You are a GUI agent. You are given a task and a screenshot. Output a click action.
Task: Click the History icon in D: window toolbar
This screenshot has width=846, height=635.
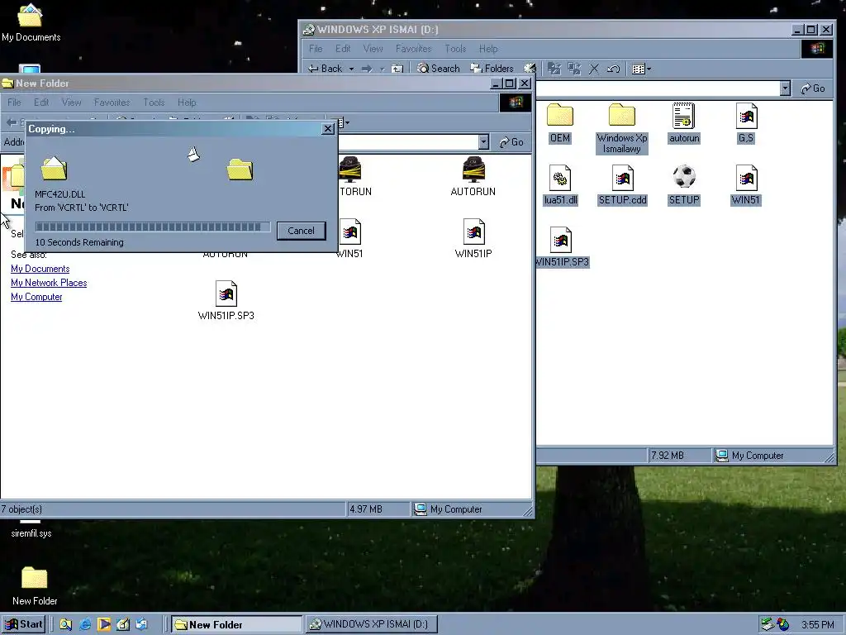click(x=530, y=69)
